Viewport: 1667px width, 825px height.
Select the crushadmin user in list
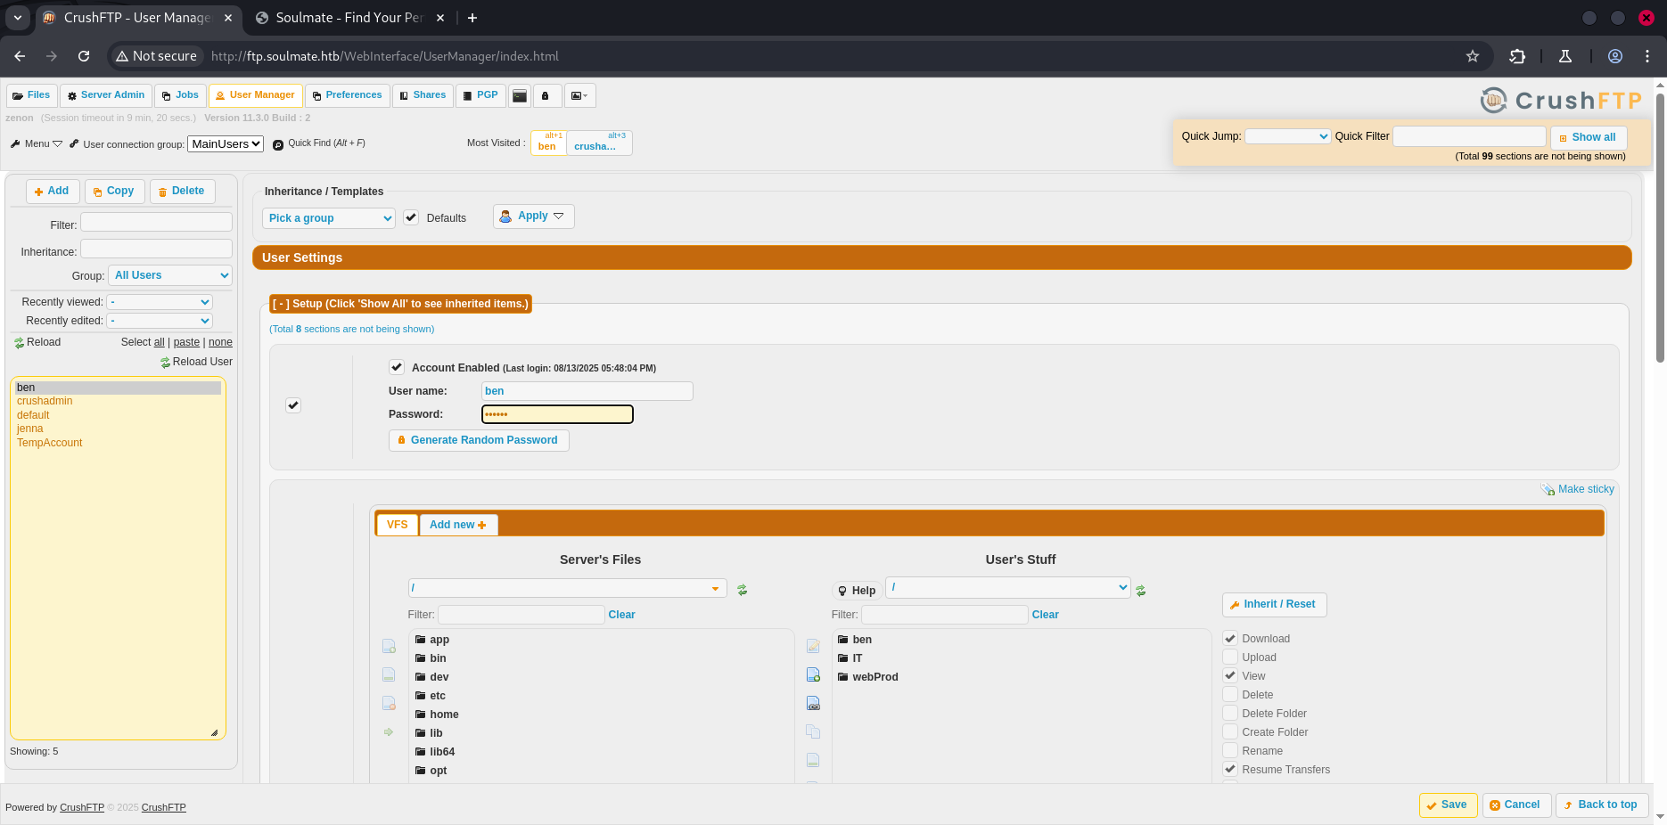pyautogui.click(x=45, y=401)
